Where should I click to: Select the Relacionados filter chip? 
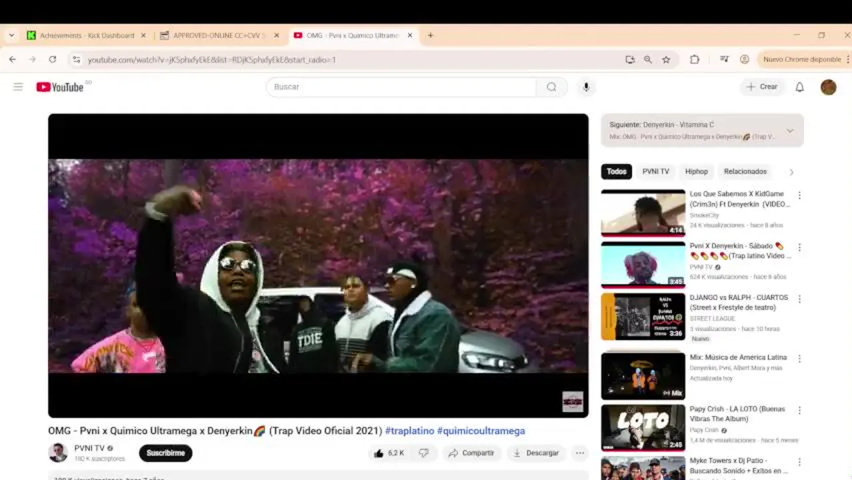(x=745, y=171)
